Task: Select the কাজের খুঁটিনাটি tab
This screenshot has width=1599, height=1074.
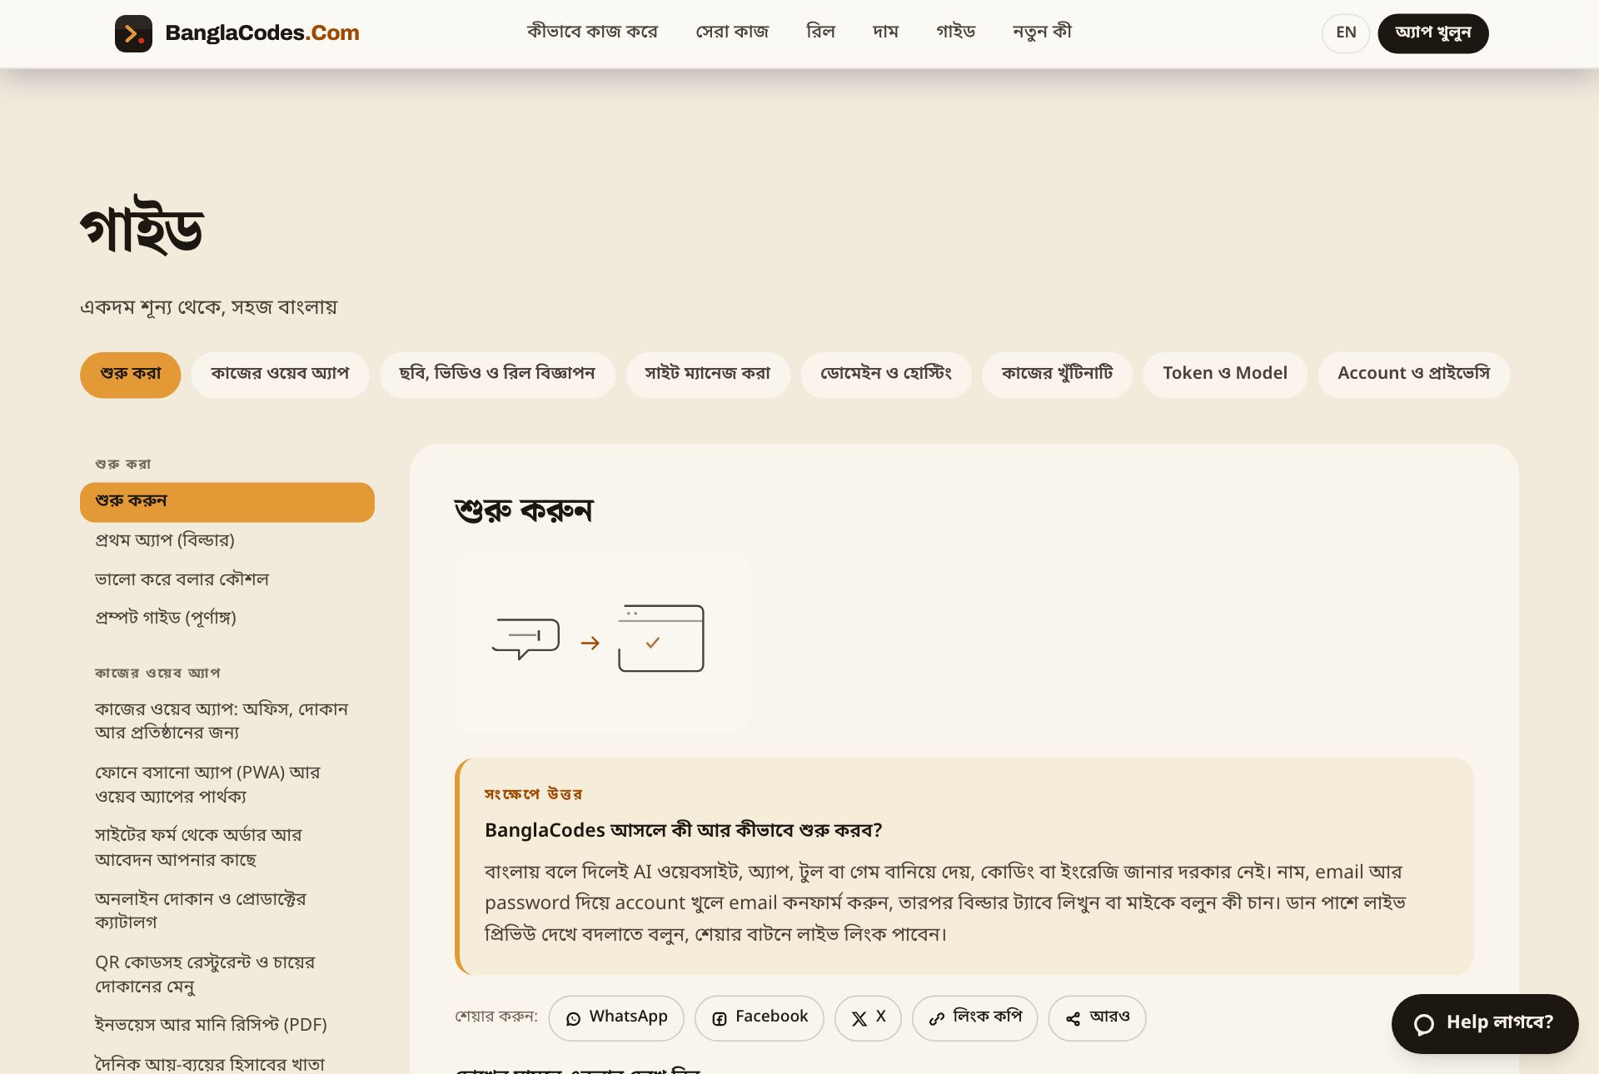Action: point(1057,375)
